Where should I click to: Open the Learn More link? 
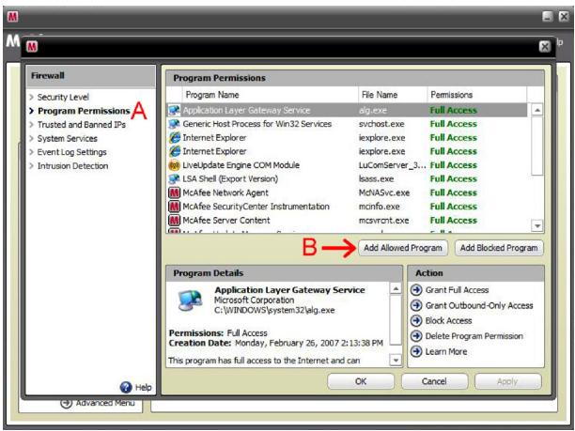click(x=446, y=351)
